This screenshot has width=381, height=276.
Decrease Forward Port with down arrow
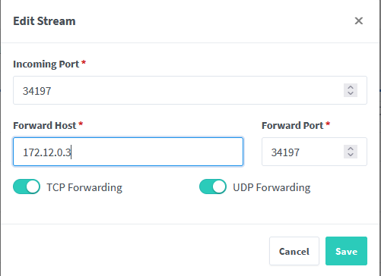351,155
